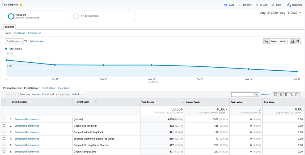This screenshot has width=305, height=155.
Task: Open the Explorer tab
Action: pos(10,27)
